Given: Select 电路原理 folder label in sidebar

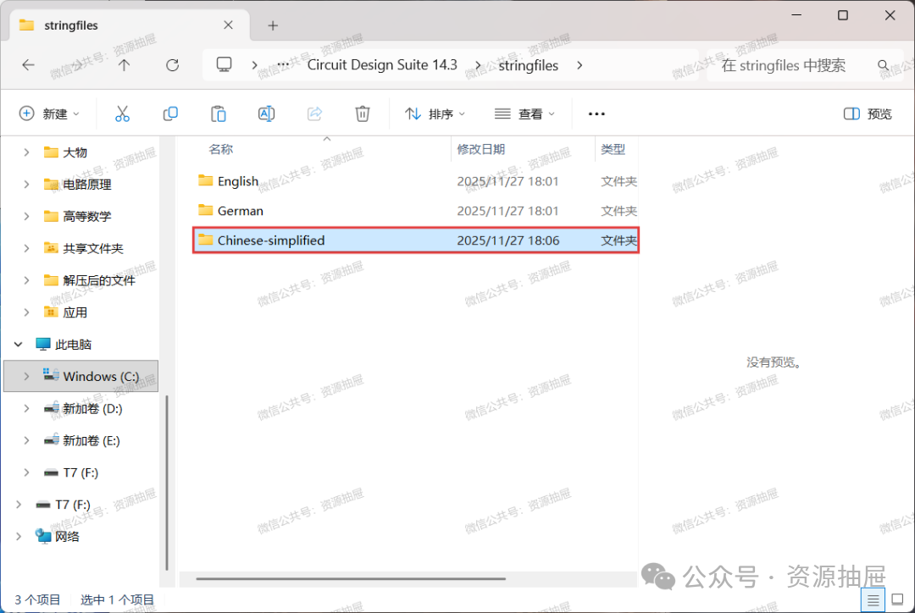Looking at the screenshot, I should click(87, 185).
